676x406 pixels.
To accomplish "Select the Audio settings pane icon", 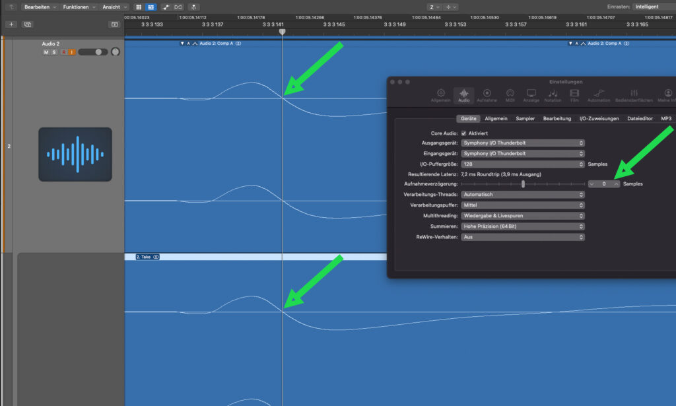I will click(x=464, y=96).
